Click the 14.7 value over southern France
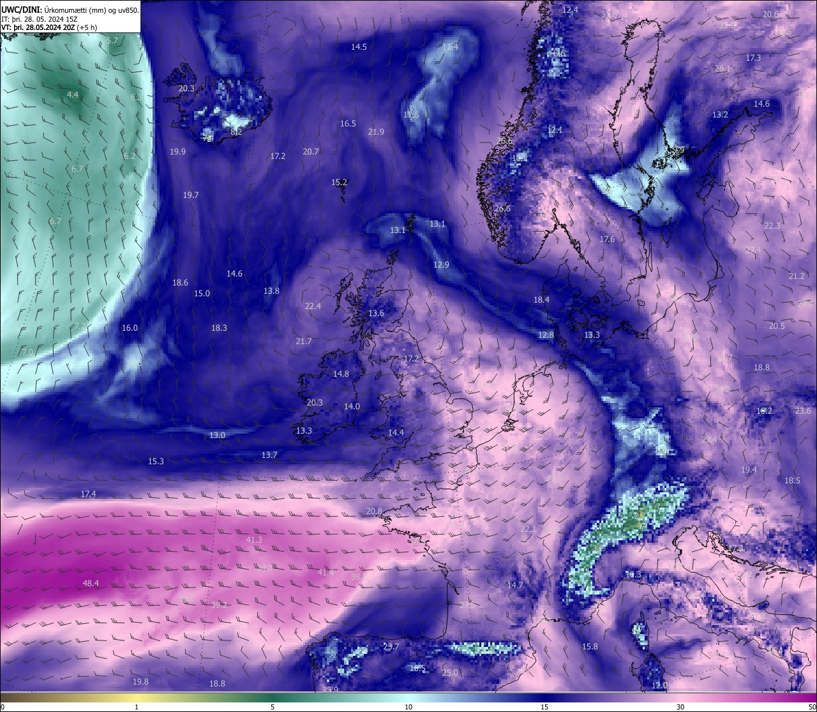Image resolution: width=817 pixels, height=712 pixels. pyautogui.click(x=515, y=585)
